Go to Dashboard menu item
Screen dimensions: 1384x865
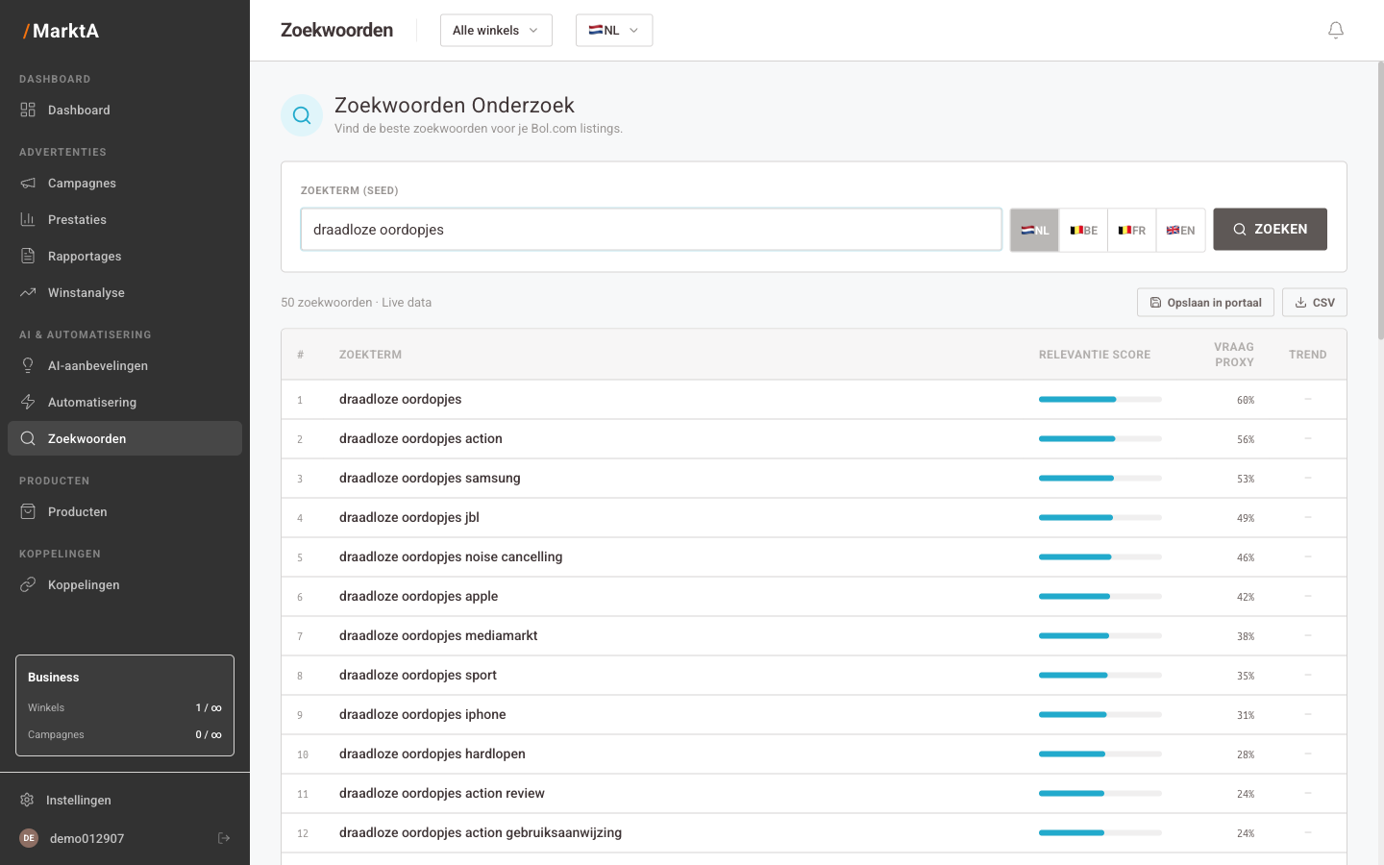[x=125, y=110]
